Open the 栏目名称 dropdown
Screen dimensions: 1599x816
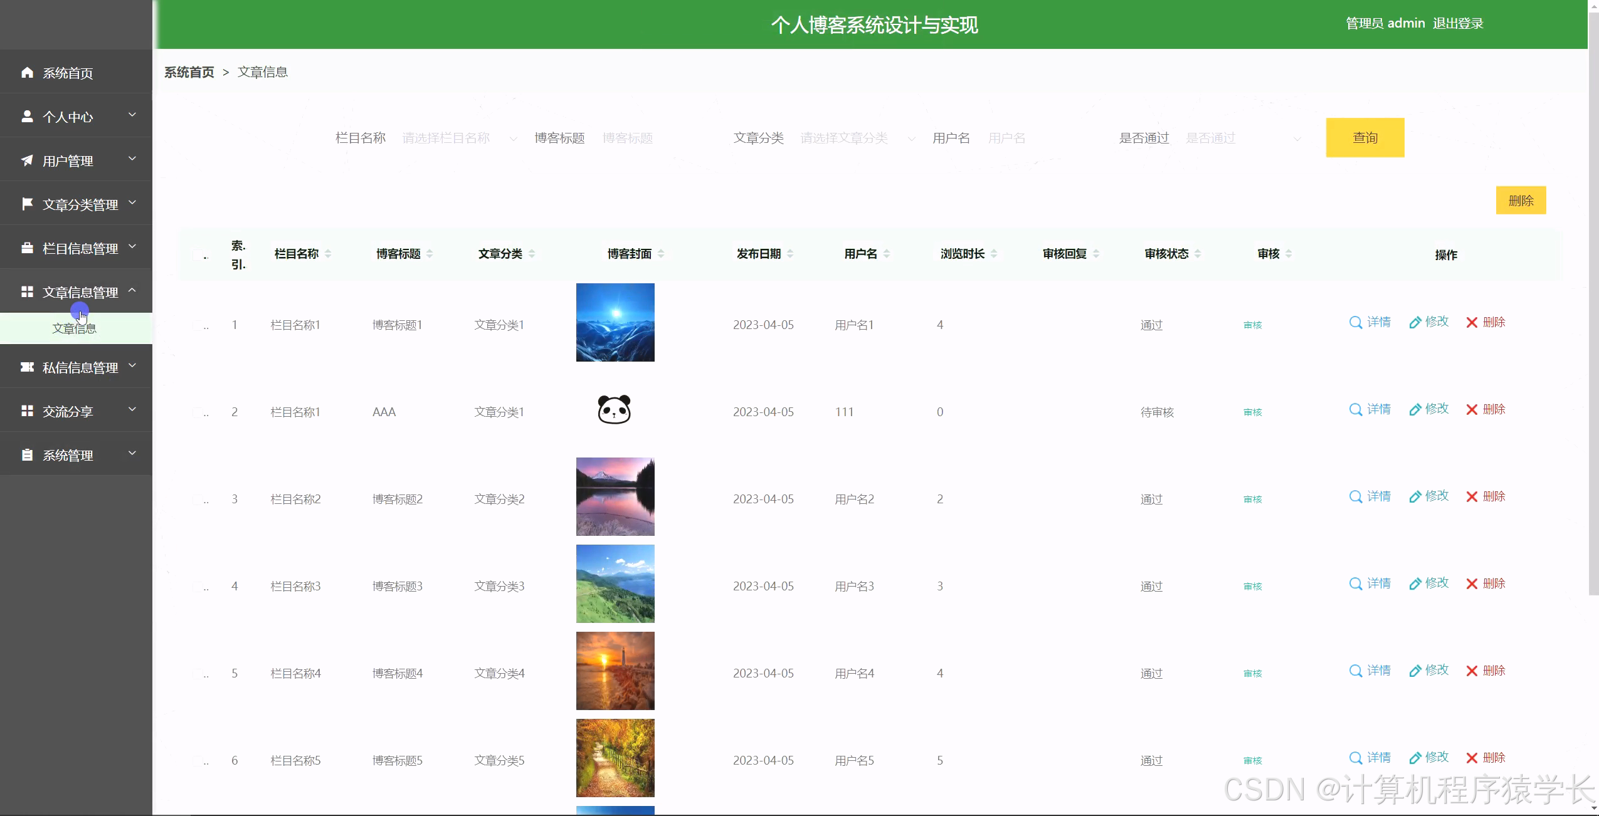tap(458, 138)
